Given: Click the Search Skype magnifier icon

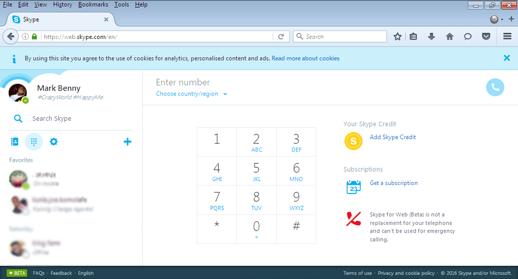Looking at the screenshot, I should [x=18, y=119].
